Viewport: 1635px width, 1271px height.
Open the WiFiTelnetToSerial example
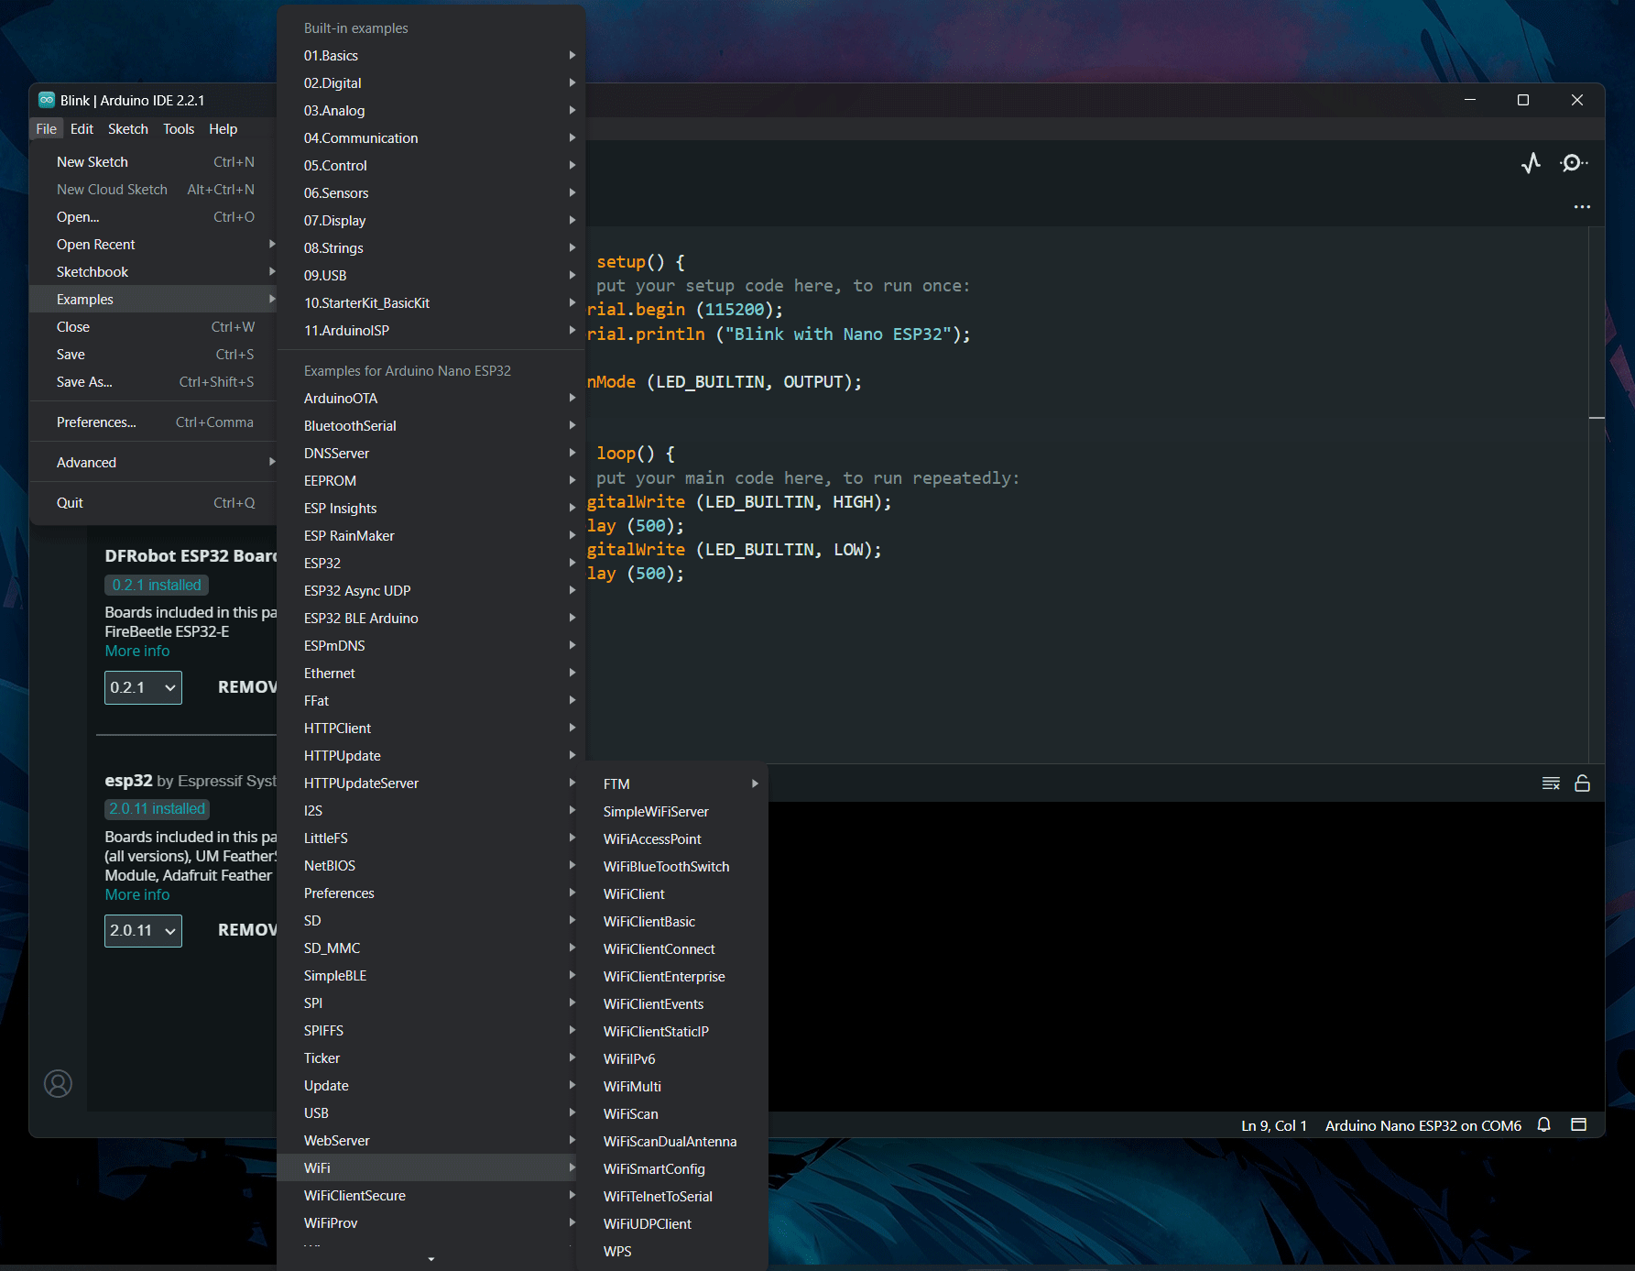(672, 1197)
